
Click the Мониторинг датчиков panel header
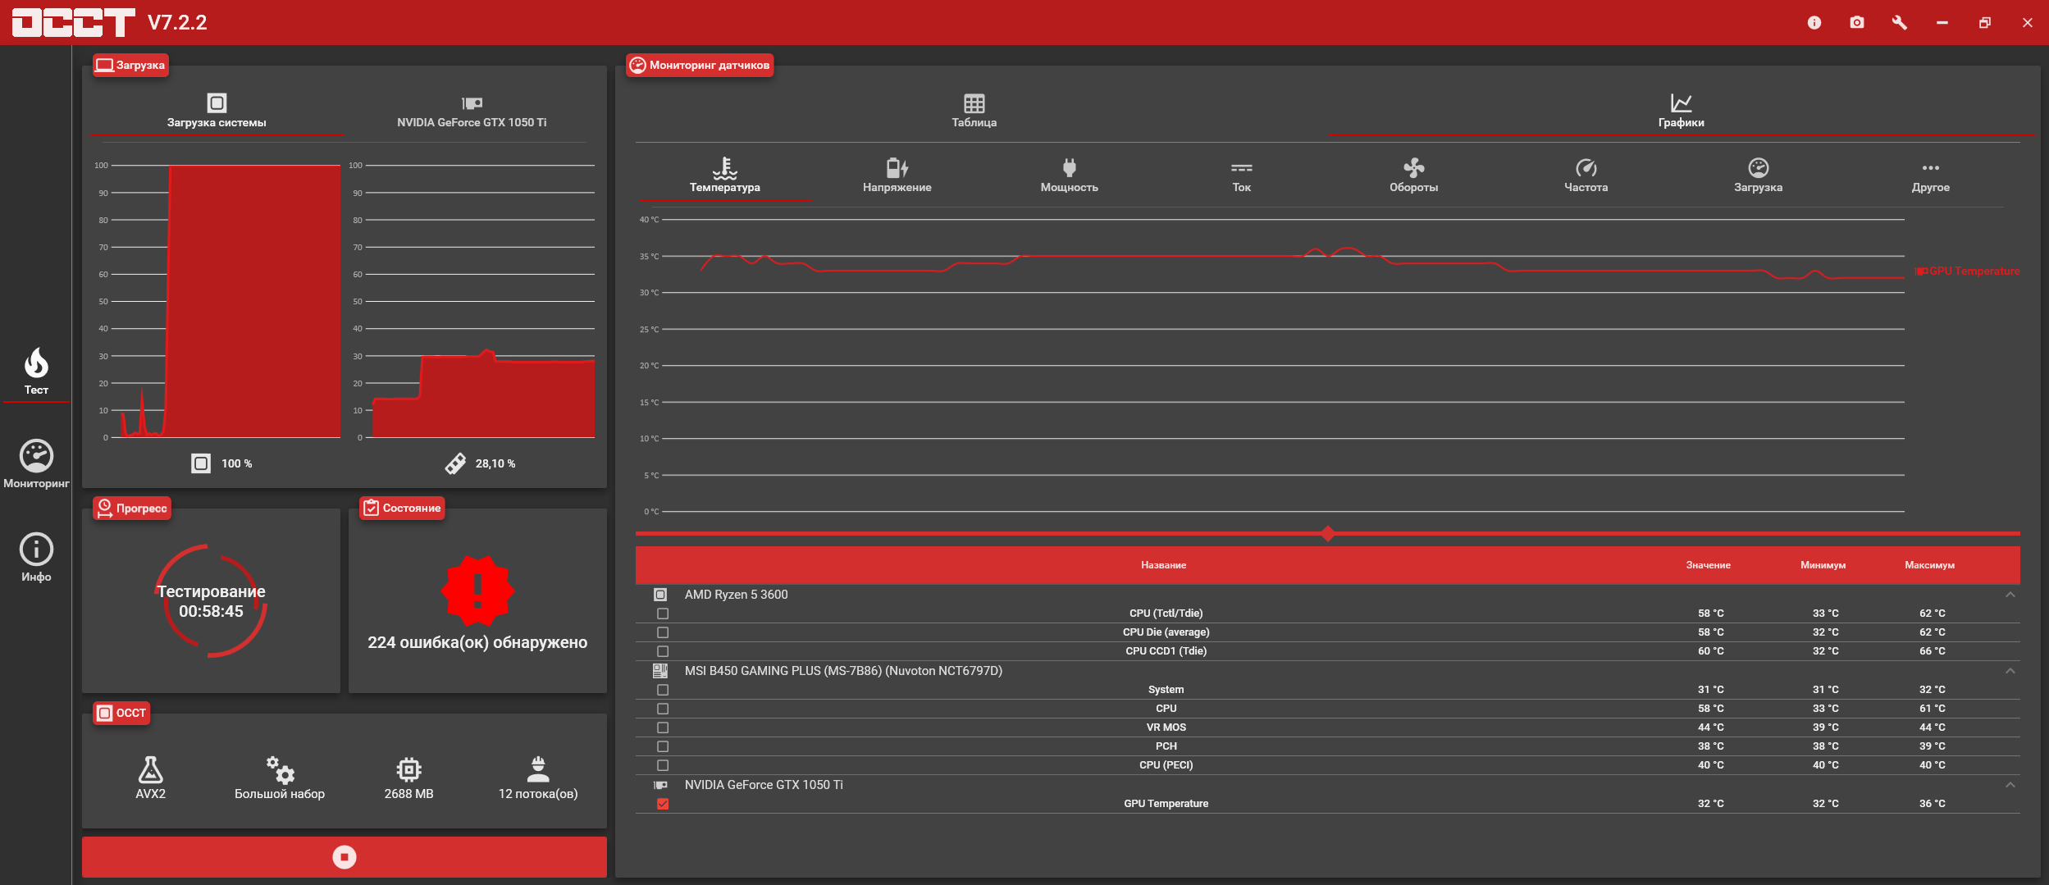pyautogui.click(x=700, y=65)
